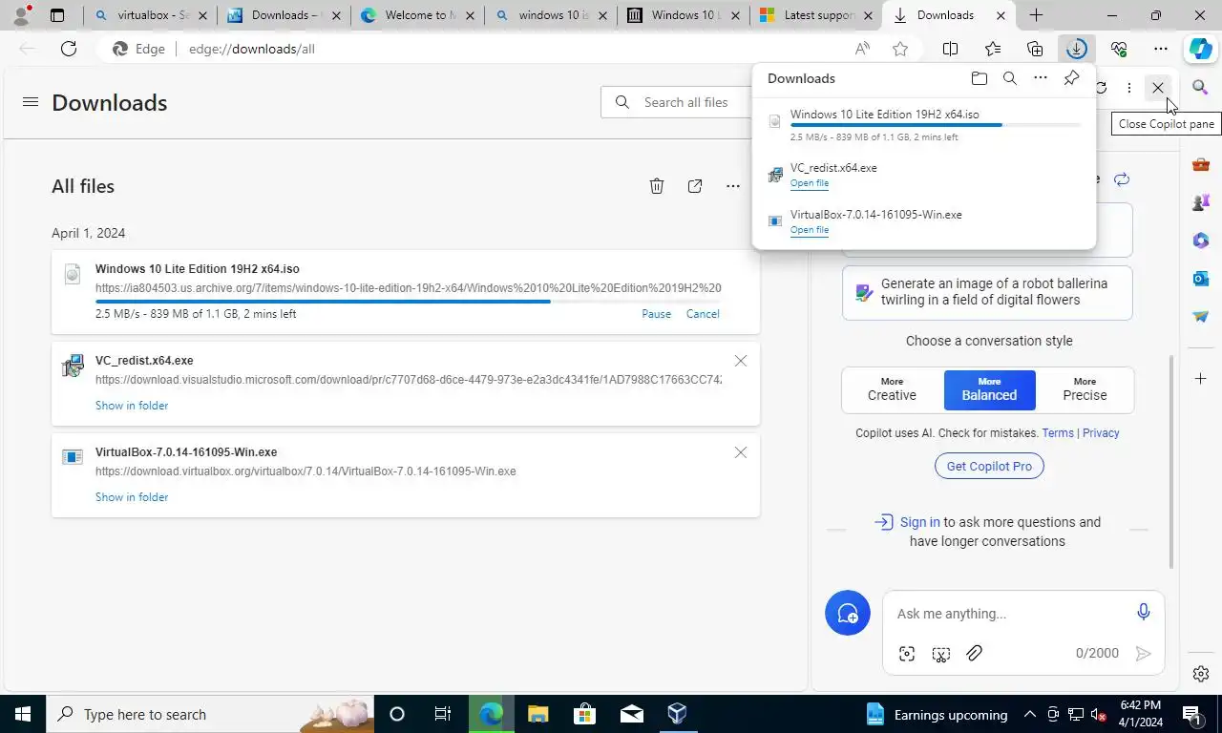This screenshot has width=1222, height=733.
Task: Open VirtualBox from taskbar
Action: pyautogui.click(x=677, y=714)
